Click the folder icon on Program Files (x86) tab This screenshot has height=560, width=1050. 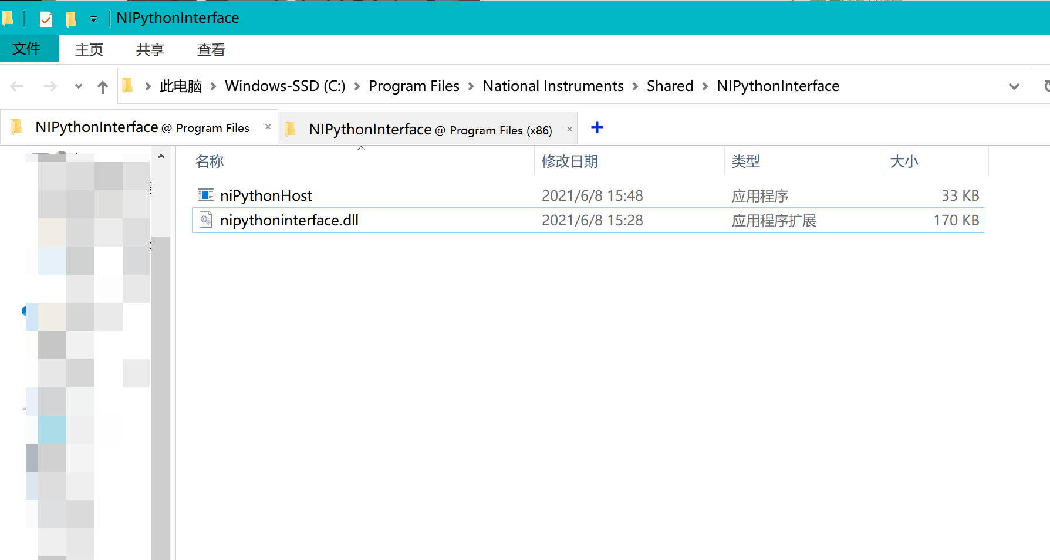pyautogui.click(x=290, y=129)
